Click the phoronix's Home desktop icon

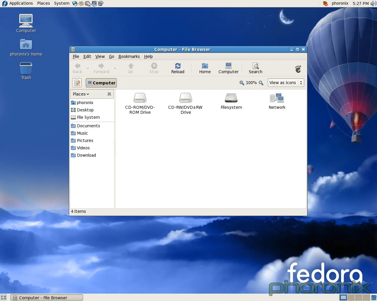(x=26, y=48)
